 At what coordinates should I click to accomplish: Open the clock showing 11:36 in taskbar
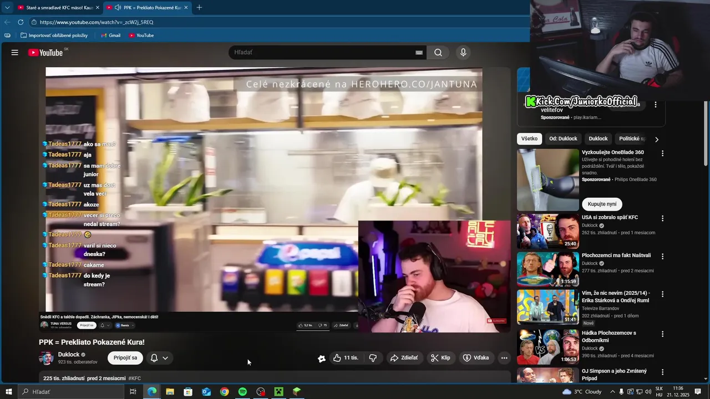(678, 392)
